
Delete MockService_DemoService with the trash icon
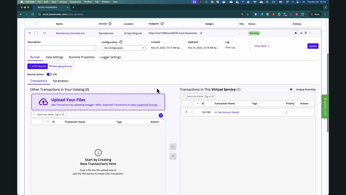coord(306,33)
